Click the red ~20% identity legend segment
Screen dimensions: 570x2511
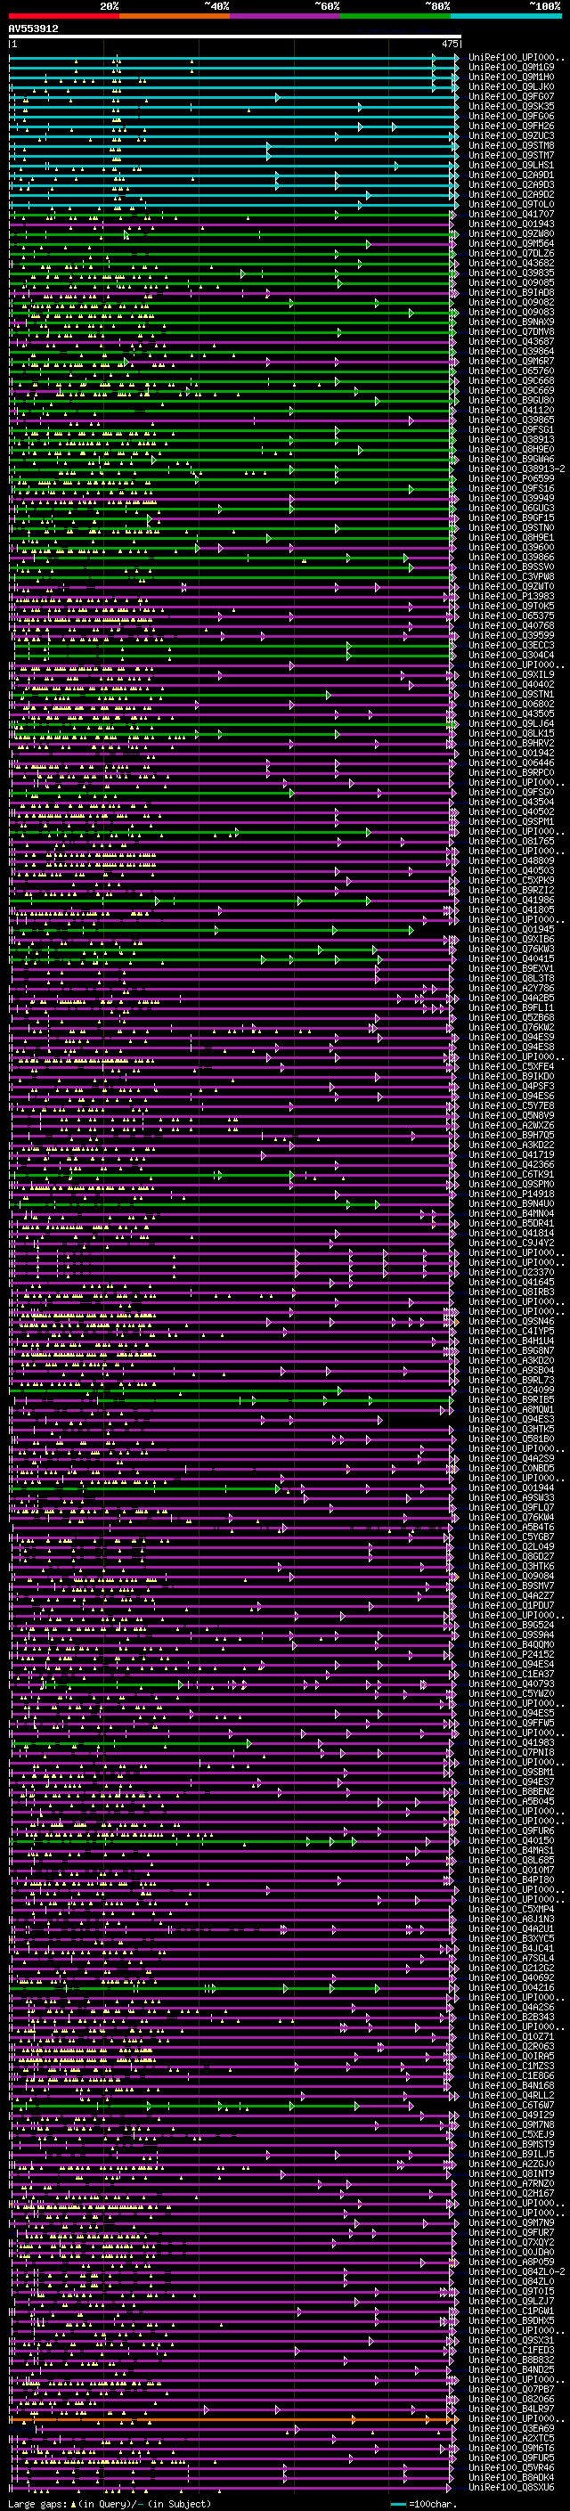coord(63,16)
